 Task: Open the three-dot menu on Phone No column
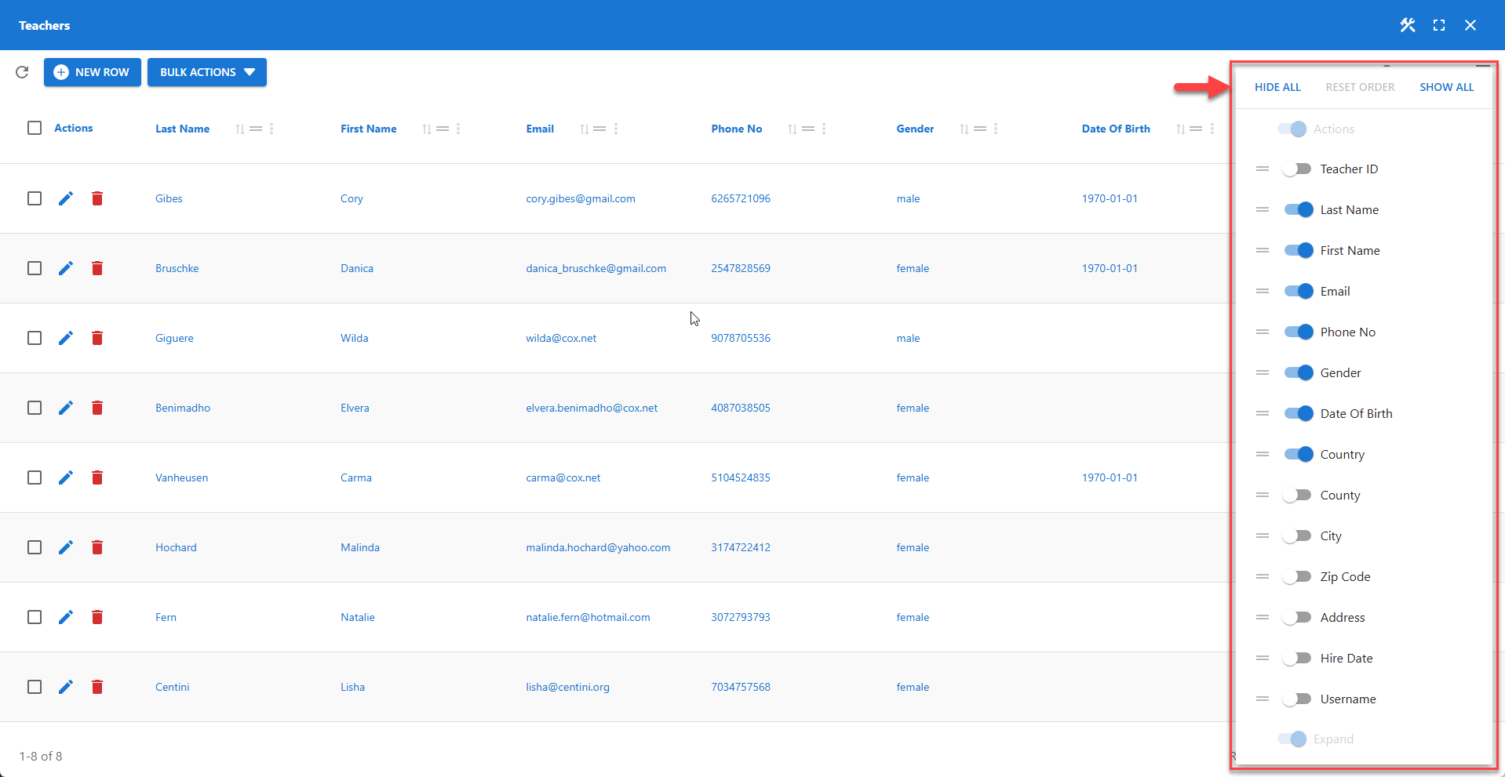[824, 129]
